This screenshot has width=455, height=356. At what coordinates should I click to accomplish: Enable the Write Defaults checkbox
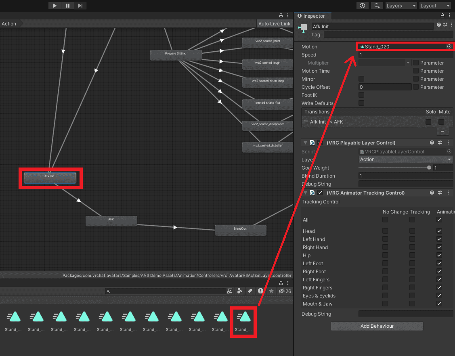pyautogui.click(x=361, y=103)
